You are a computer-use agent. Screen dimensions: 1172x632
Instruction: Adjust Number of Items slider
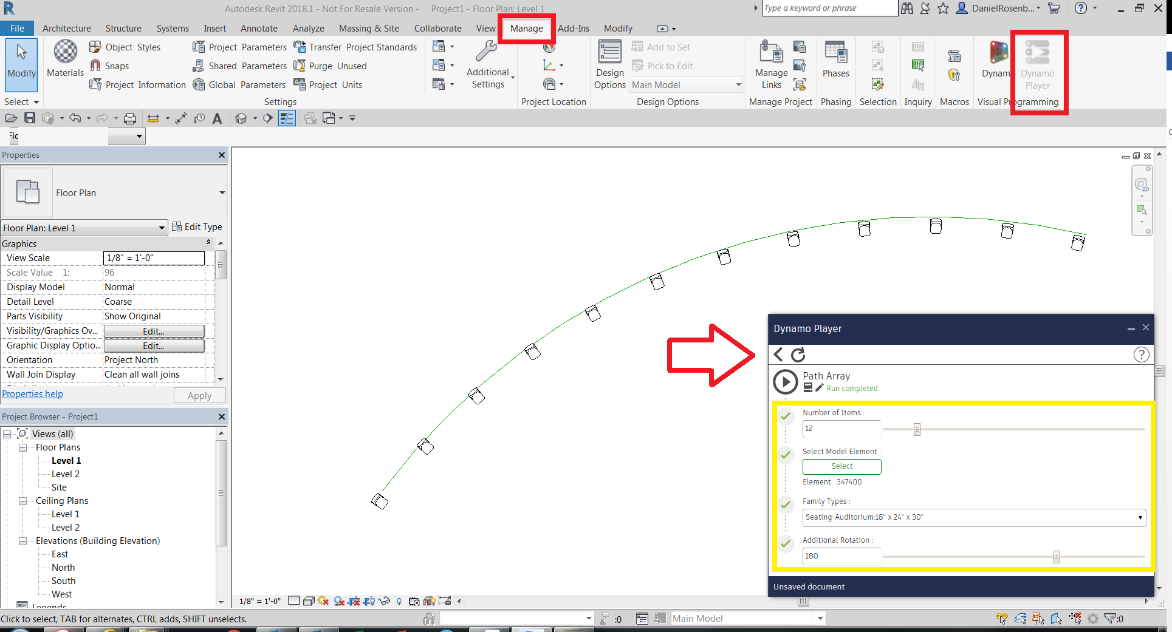point(917,429)
